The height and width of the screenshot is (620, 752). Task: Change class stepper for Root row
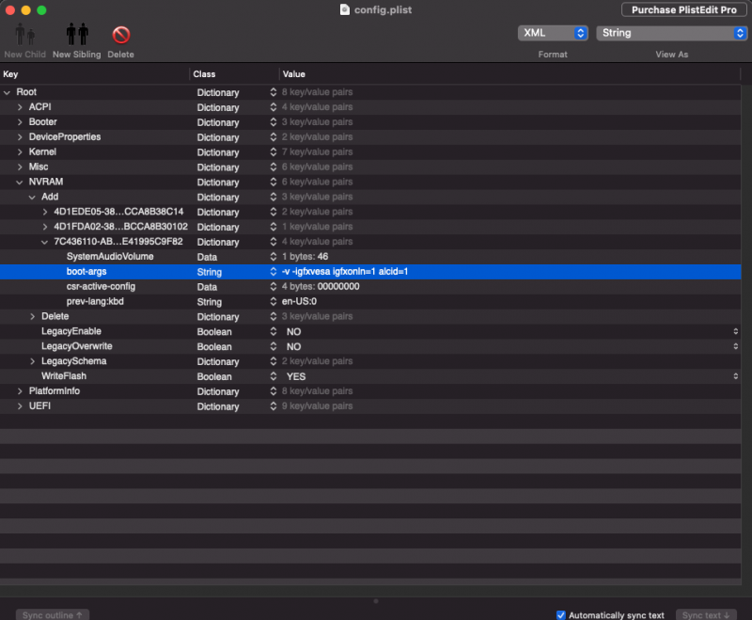273,92
